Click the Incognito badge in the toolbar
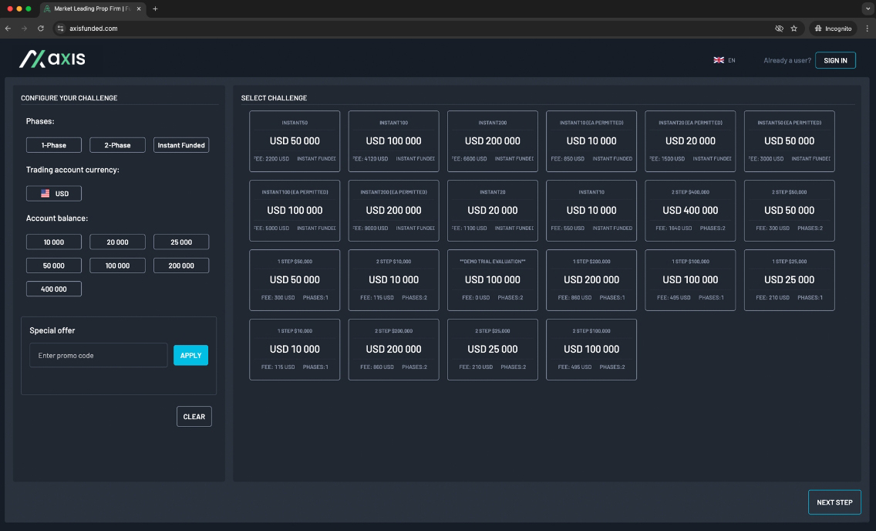The height and width of the screenshot is (531, 876). coord(832,27)
